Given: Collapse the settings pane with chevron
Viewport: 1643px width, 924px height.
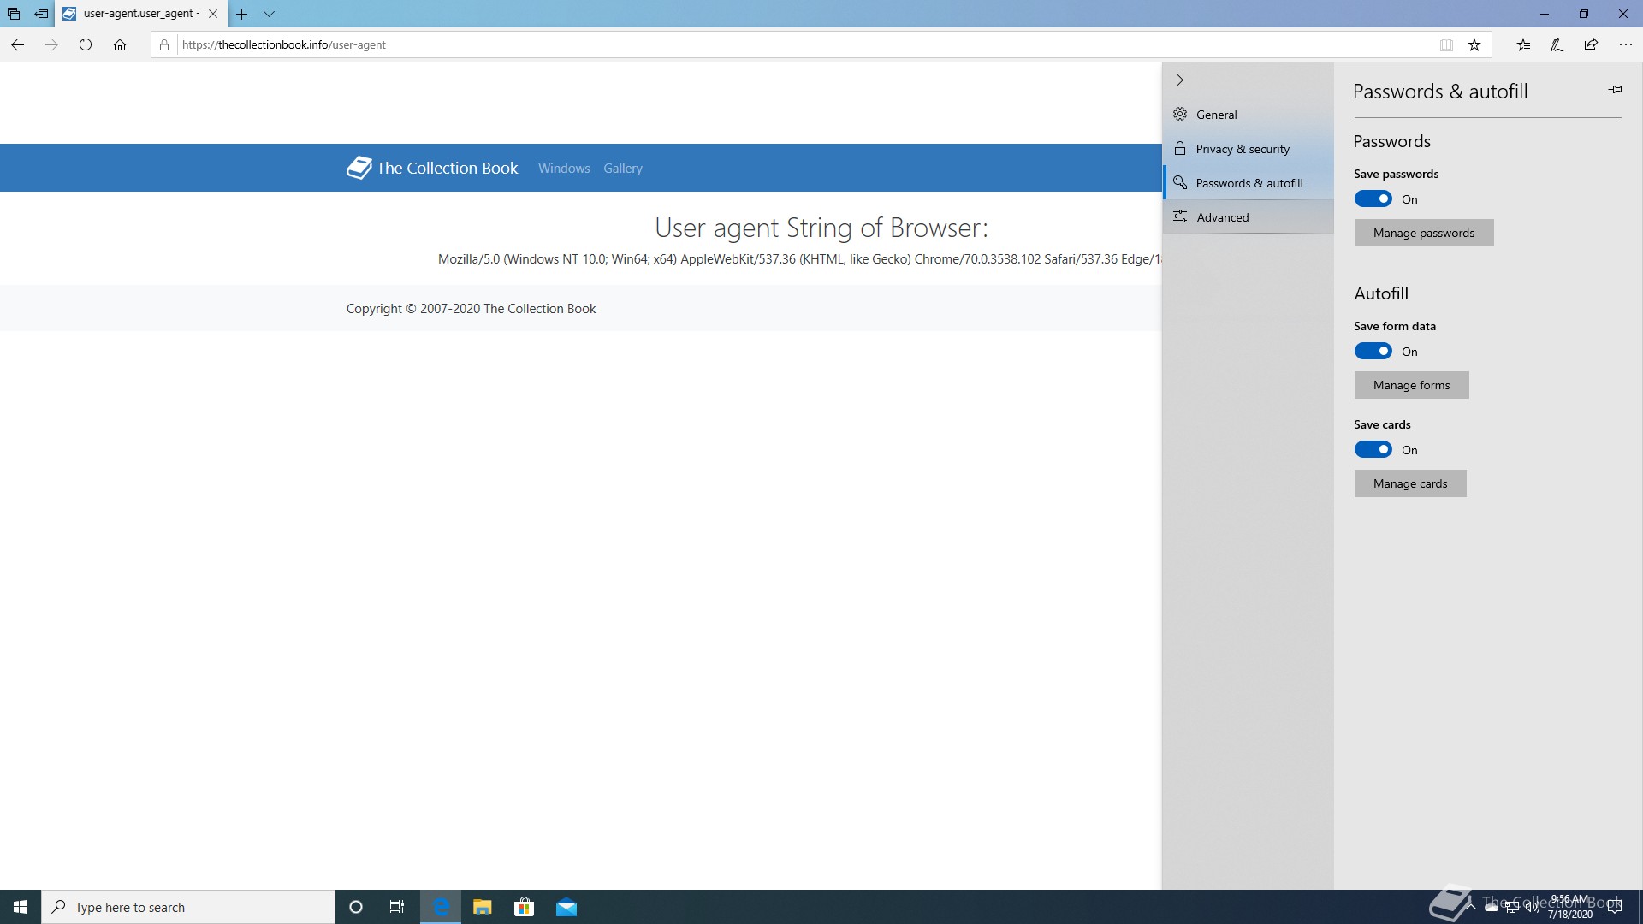Looking at the screenshot, I should click(x=1180, y=80).
